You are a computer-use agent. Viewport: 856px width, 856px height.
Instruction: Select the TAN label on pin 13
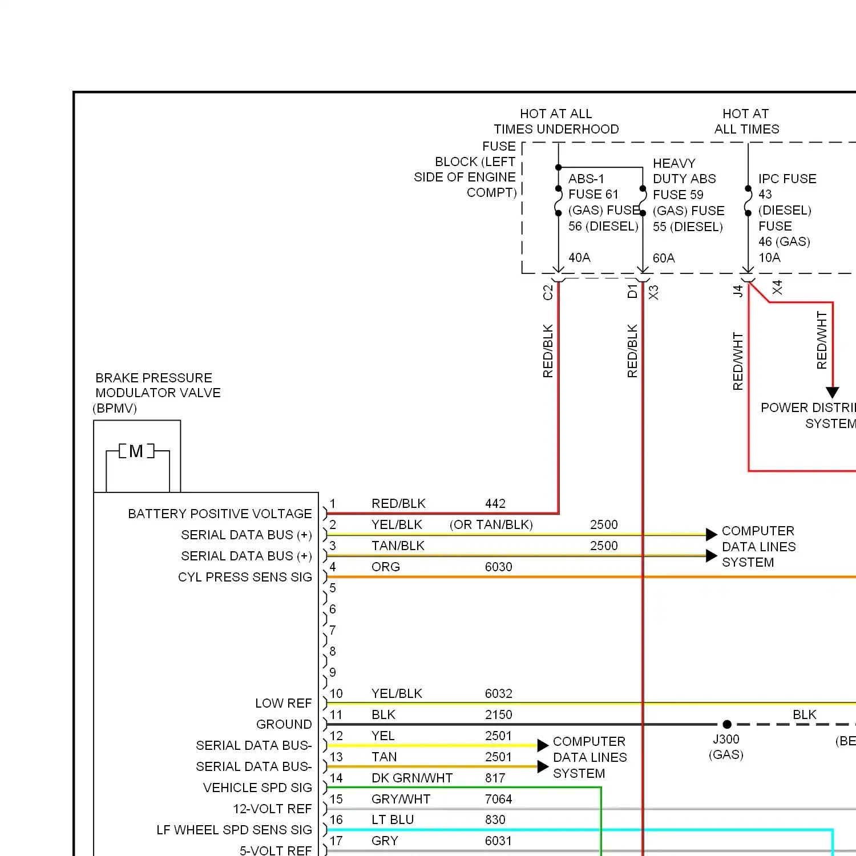(x=384, y=757)
